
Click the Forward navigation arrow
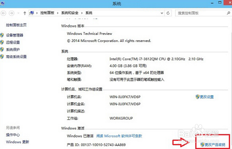pos(12,13)
